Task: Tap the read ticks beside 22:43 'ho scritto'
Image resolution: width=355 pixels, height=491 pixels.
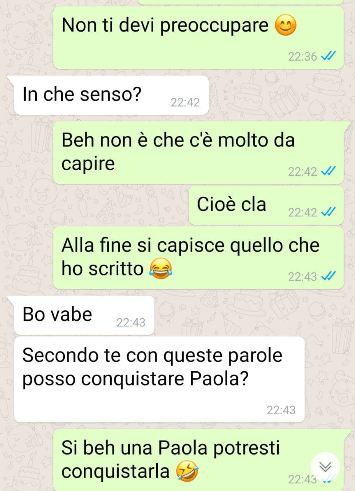Action: (328, 276)
